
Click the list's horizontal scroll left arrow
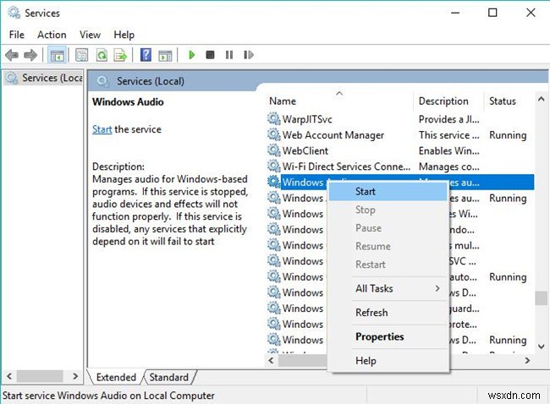tap(271, 360)
